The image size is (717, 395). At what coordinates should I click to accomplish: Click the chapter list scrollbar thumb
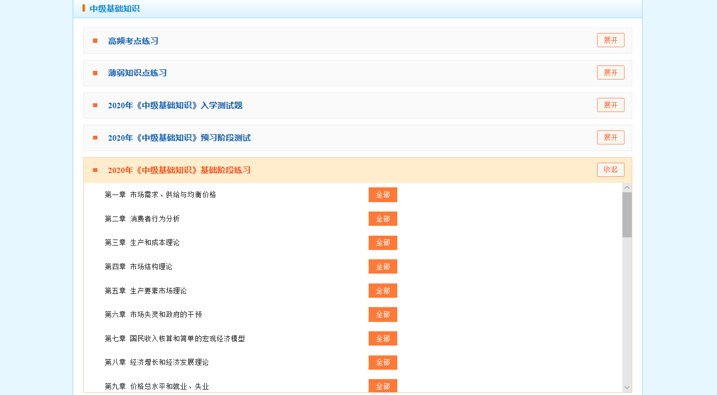[x=627, y=215]
